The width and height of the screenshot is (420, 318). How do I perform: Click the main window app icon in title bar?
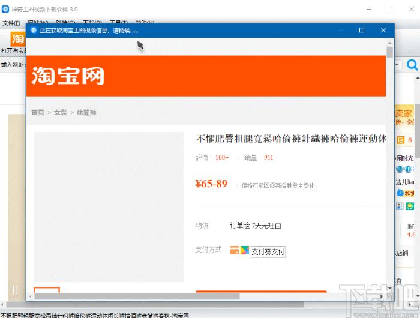[5, 9]
